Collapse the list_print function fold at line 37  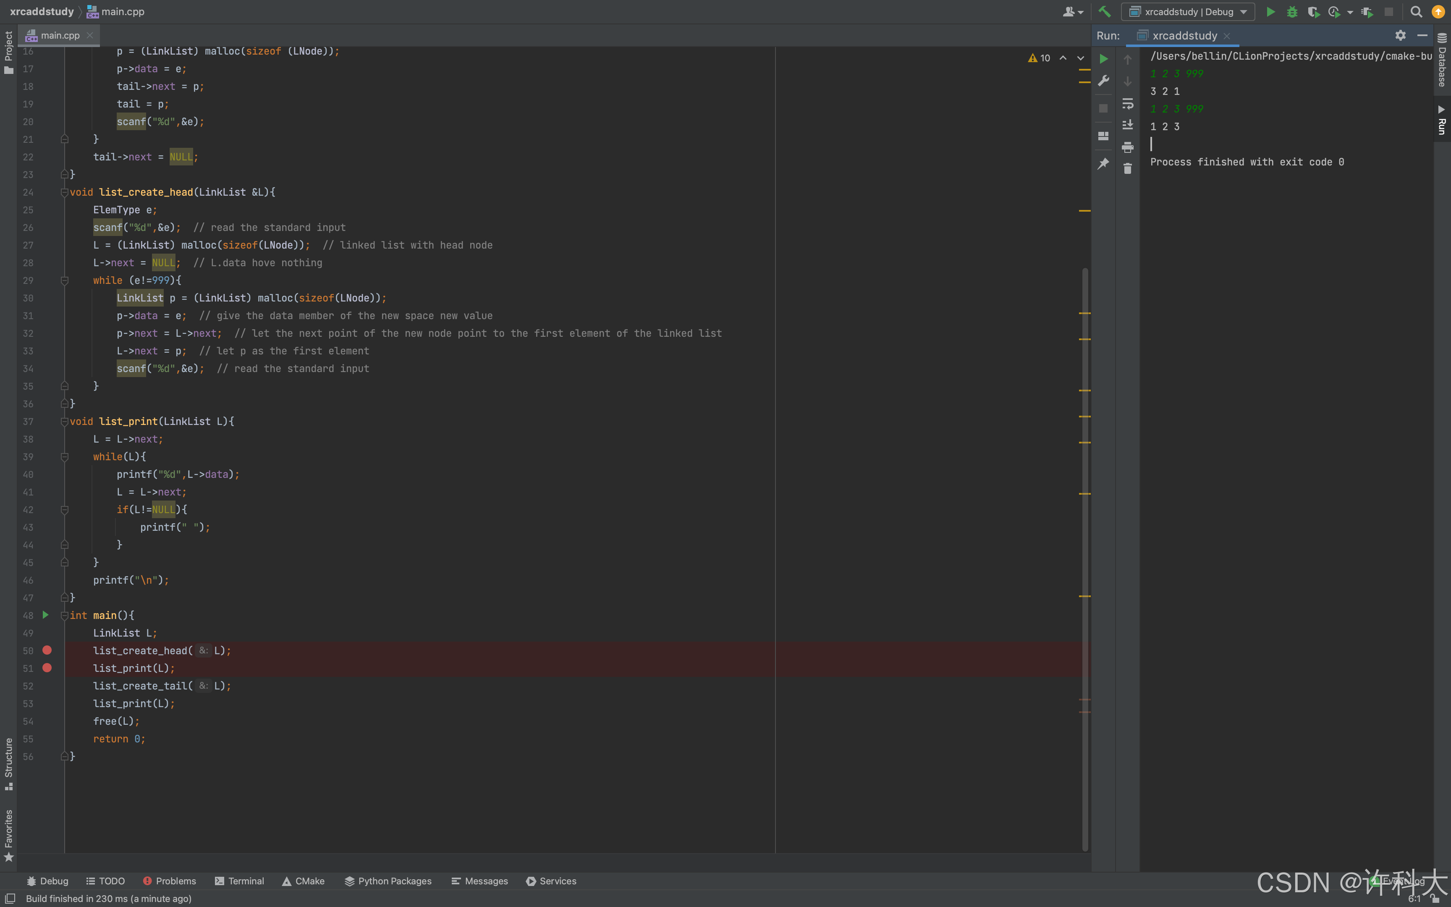64,422
